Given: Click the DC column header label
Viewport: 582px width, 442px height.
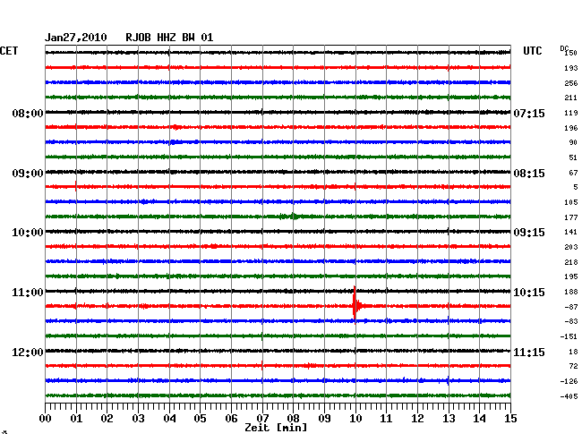Looking at the screenshot, I should click(x=564, y=48).
